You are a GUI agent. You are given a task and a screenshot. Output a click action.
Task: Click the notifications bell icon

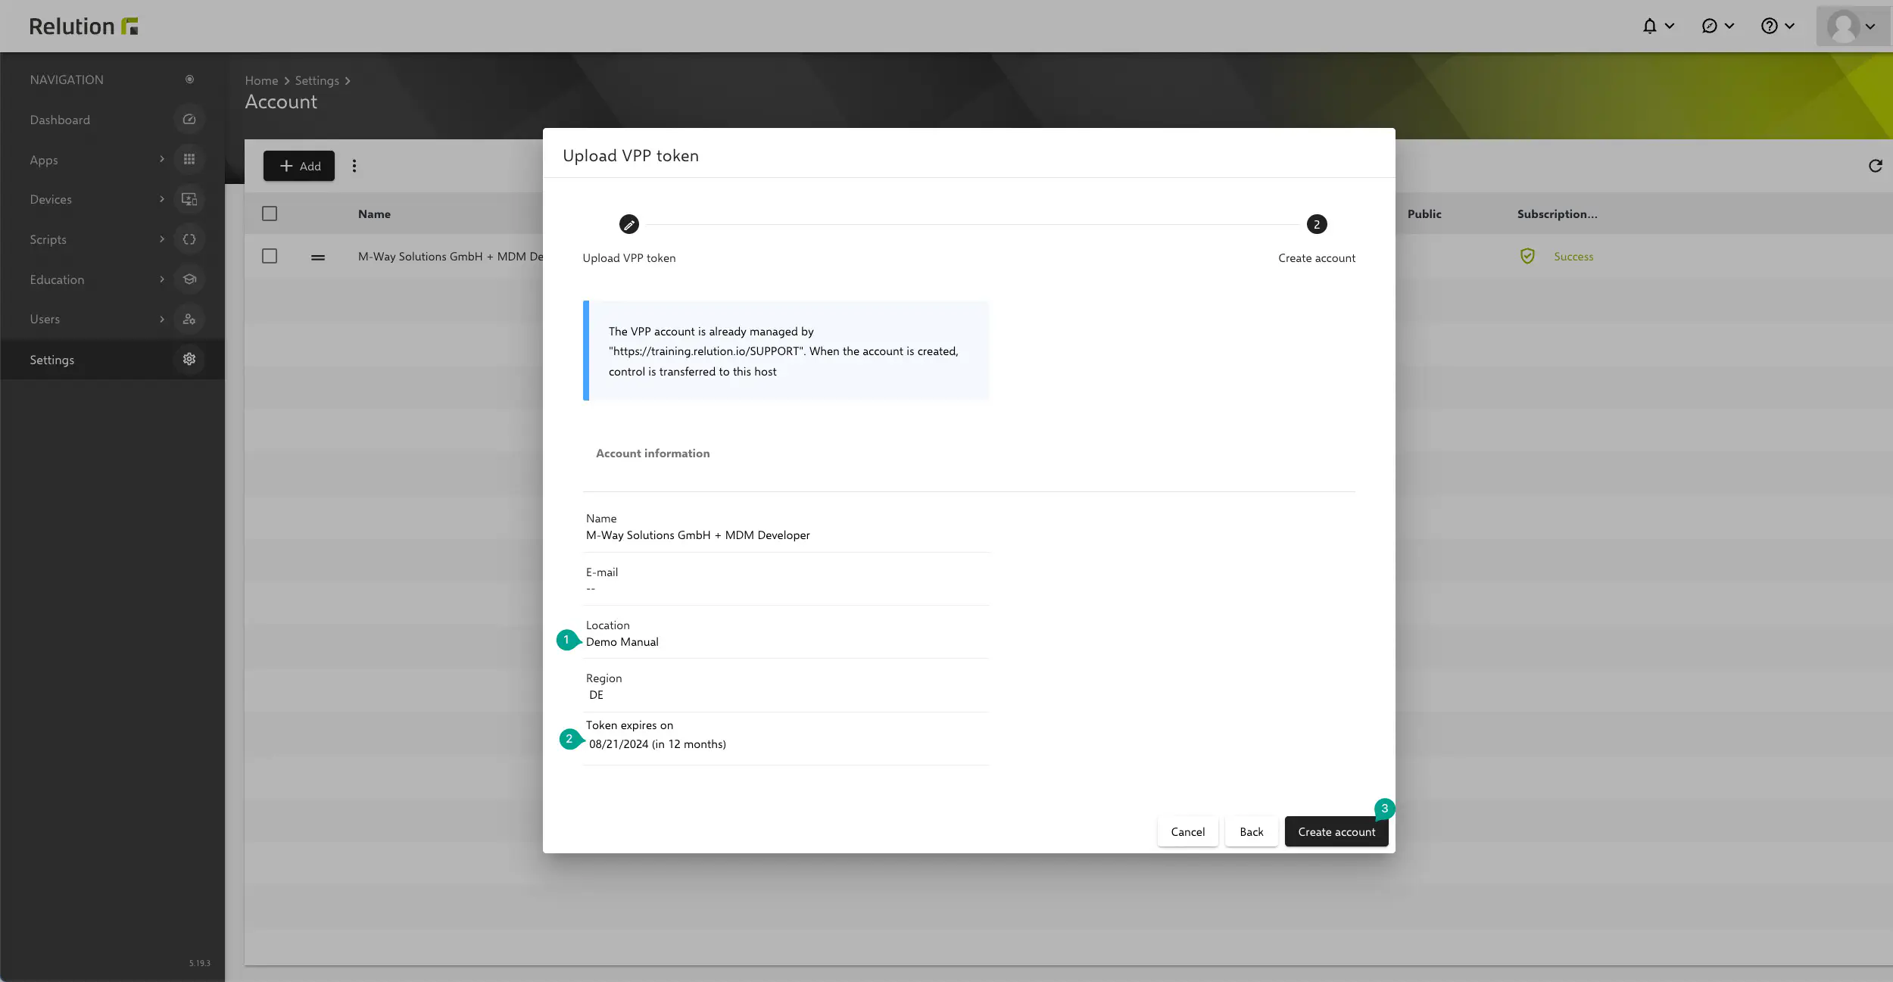pos(1649,26)
